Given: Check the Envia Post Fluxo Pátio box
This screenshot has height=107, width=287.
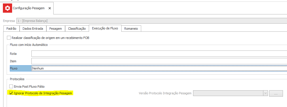Looking at the screenshot, I should click(11, 86).
